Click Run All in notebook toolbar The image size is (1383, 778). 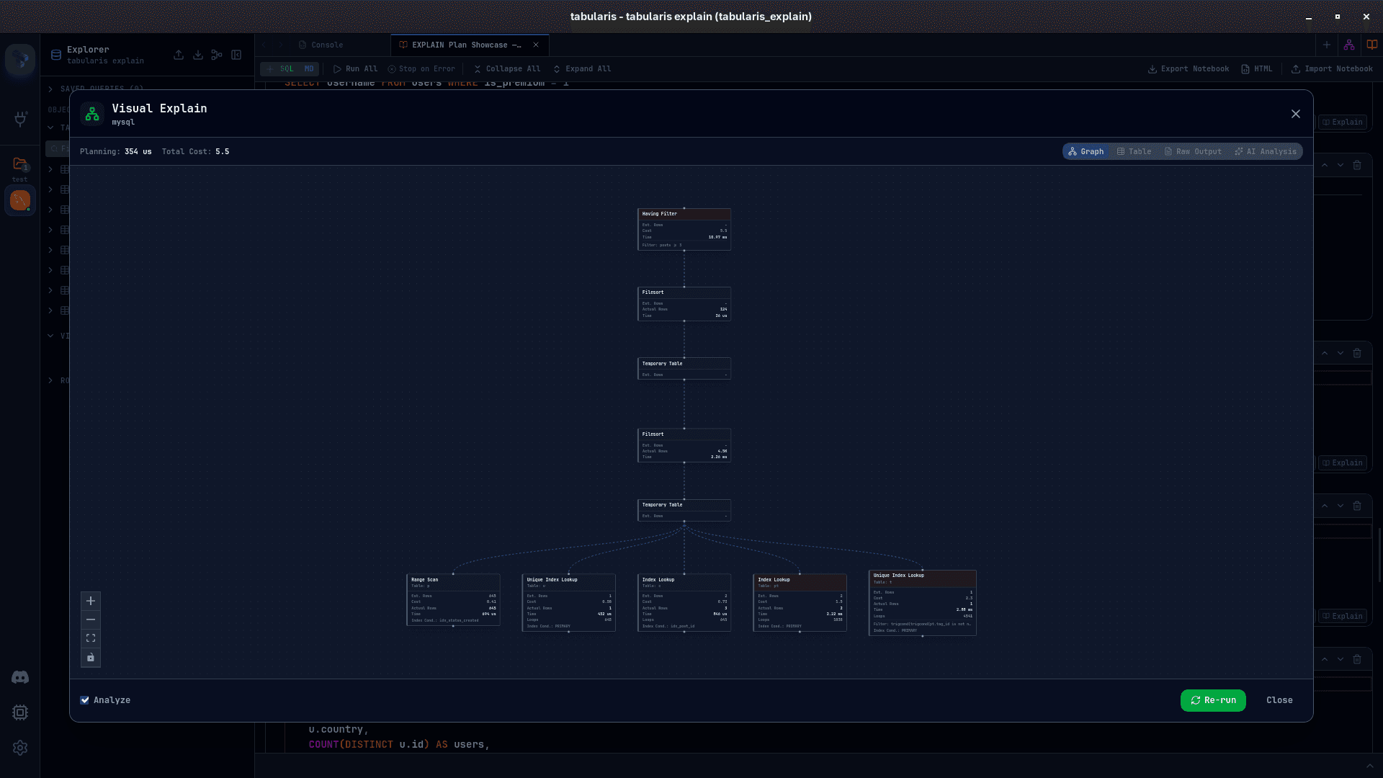355,69
